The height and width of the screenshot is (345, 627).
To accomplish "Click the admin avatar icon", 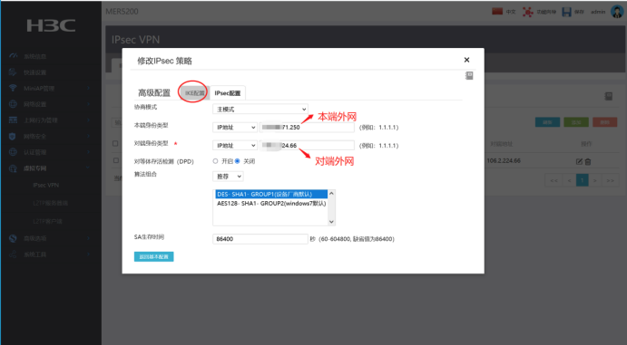I will [x=617, y=12].
